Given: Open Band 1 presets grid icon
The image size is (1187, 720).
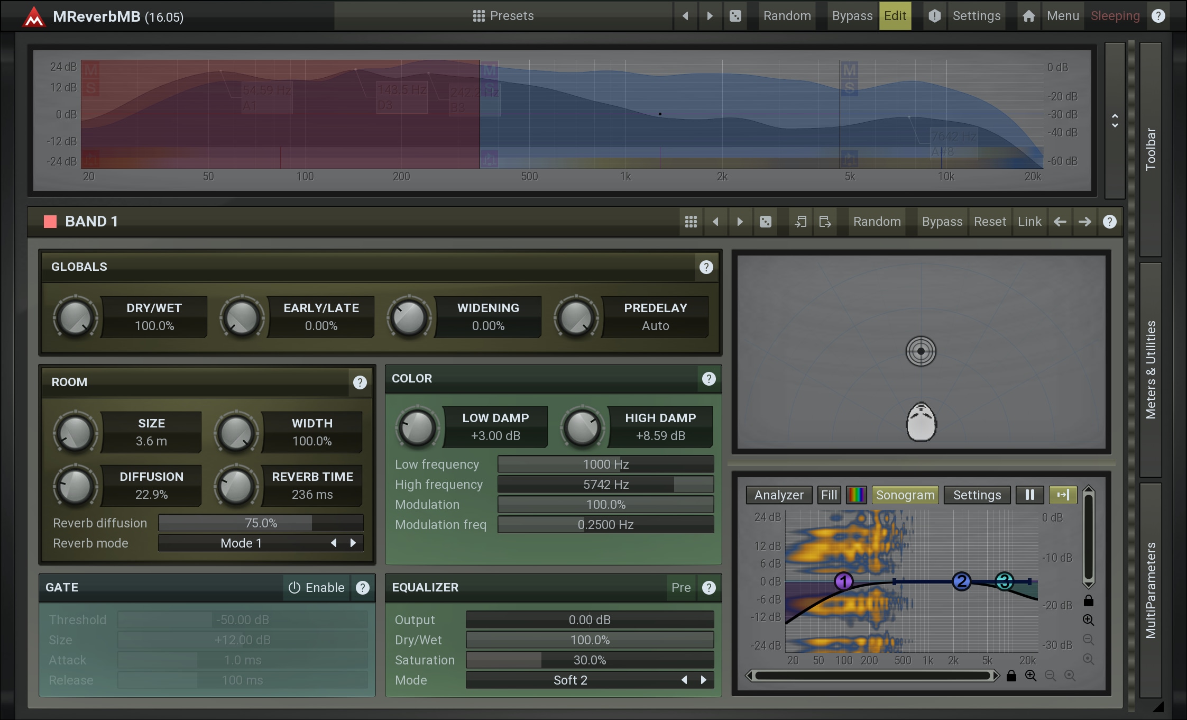Looking at the screenshot, I should coord(691,222).
